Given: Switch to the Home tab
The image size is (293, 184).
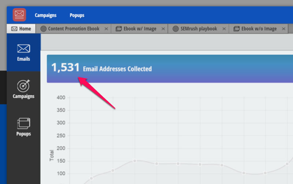Looking at the screenshot, I should pos(21,29).
